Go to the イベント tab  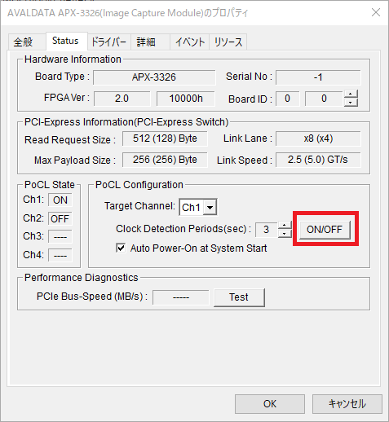189,42
